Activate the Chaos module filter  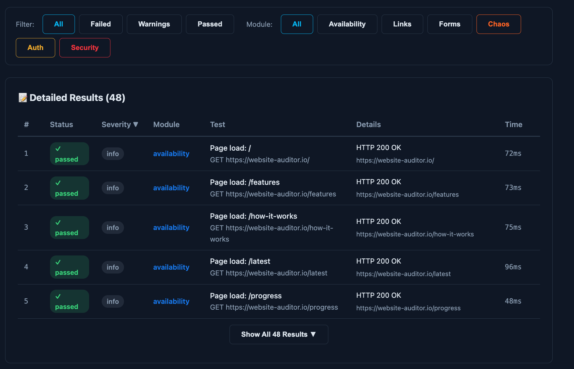pyautogui.click(x=498, y=24)
